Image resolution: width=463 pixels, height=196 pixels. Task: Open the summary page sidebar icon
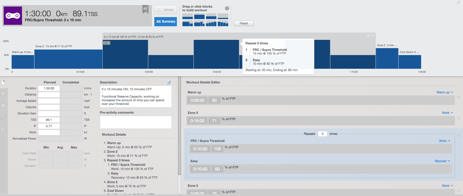[3, 83]
